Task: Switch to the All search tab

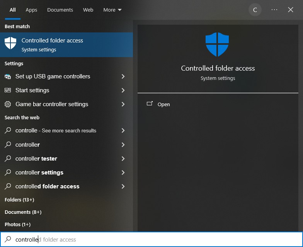Action: (x=12, y=10)
